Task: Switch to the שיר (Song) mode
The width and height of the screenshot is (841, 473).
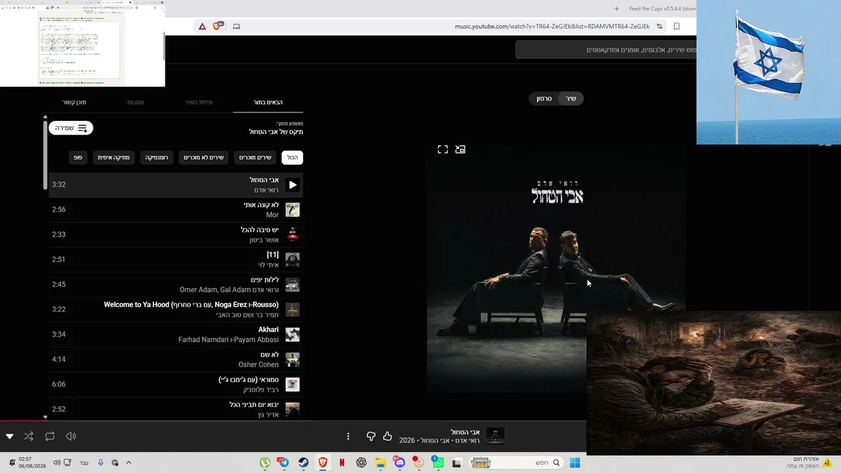Action: click(x=571, y=99)
